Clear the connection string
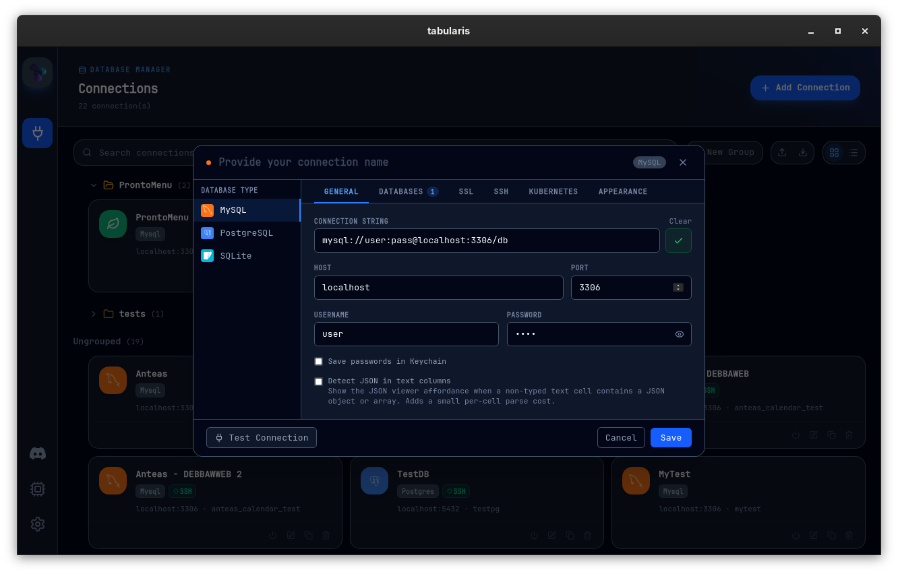 (x=680, y=221)
